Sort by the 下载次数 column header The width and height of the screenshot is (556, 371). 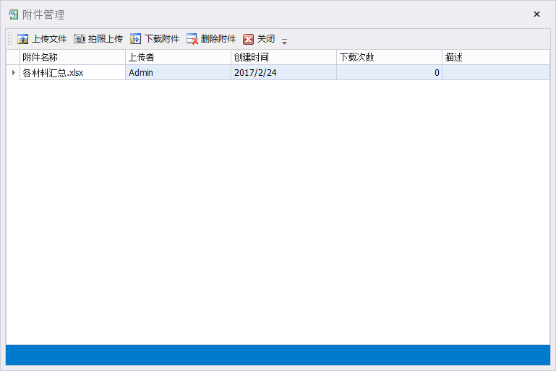[389, 57]
